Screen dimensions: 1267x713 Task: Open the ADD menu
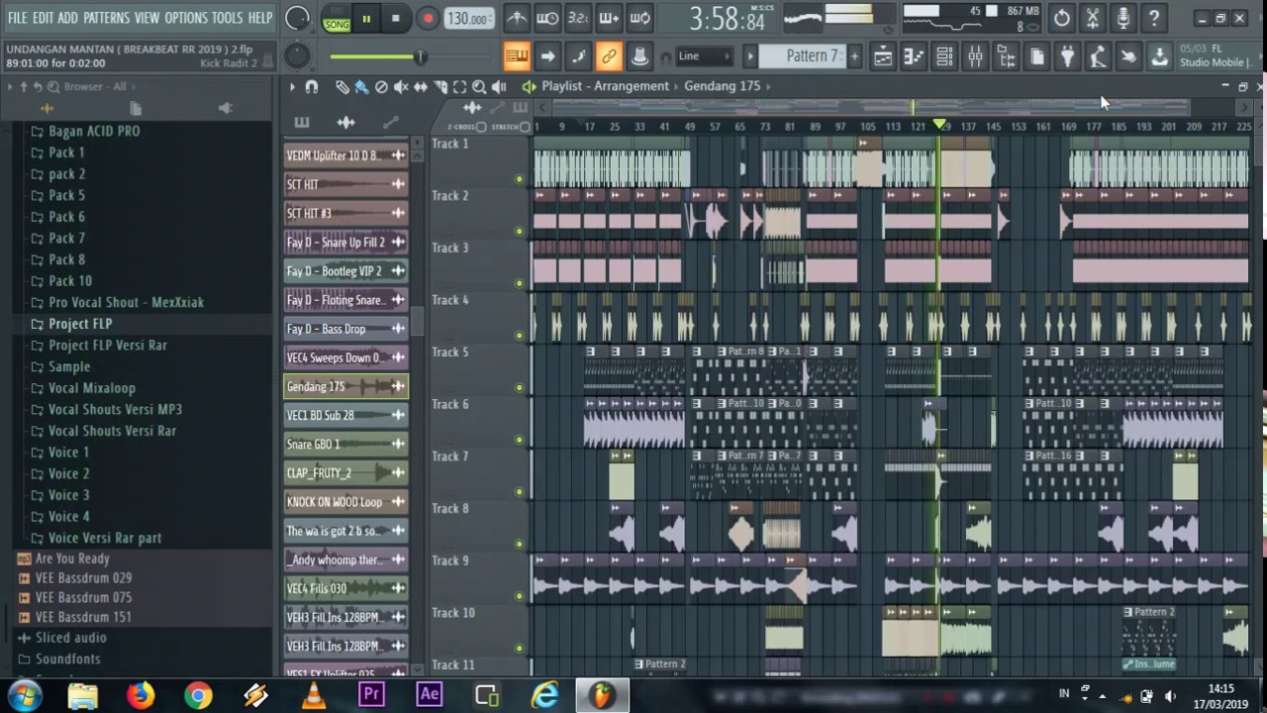coord(67,18)
